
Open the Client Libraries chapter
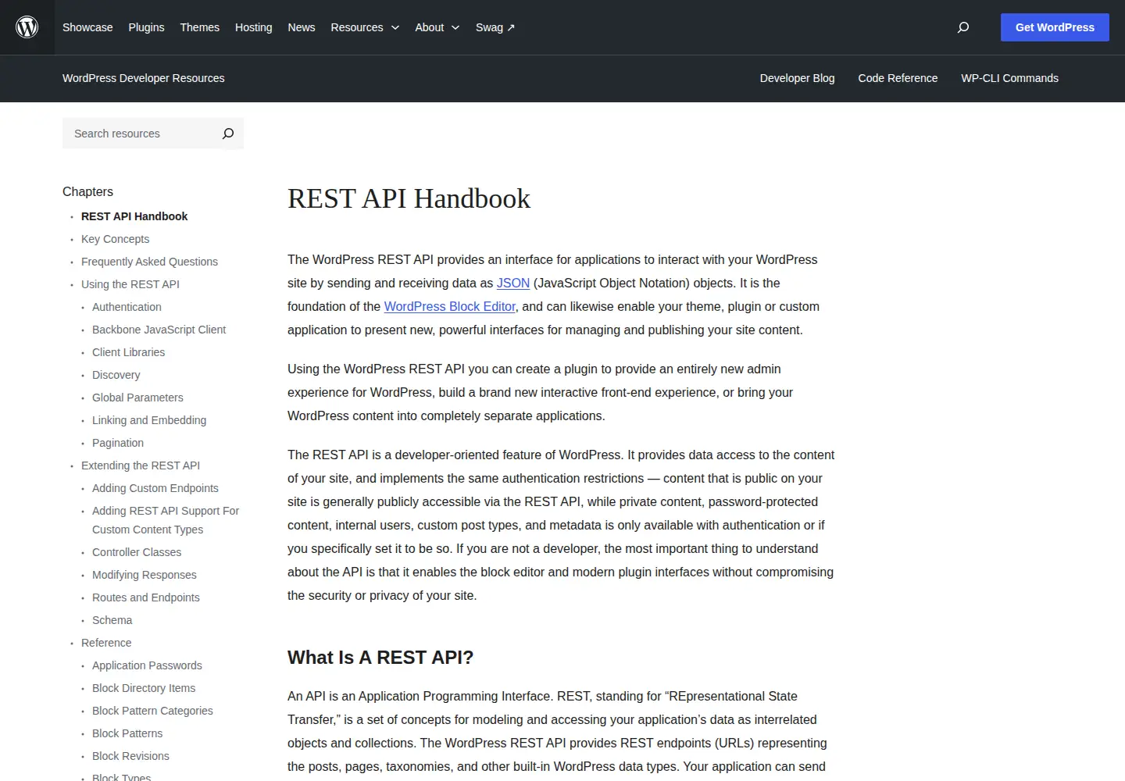[x=128, y=352]
